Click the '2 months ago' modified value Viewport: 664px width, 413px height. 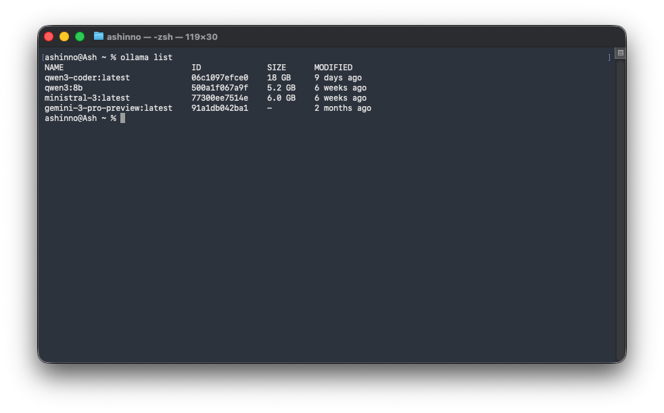(x=343, y=108)
